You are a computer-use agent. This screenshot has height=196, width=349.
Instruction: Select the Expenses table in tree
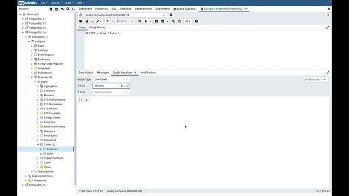point(52,149)
